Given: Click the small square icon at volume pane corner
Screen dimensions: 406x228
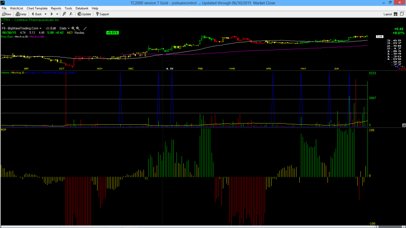Looking at the screenshot, I should point(404,125).
